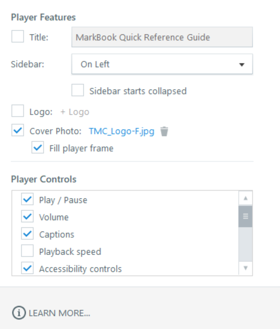Enable the Title checkbox

(x=17, y=37)
